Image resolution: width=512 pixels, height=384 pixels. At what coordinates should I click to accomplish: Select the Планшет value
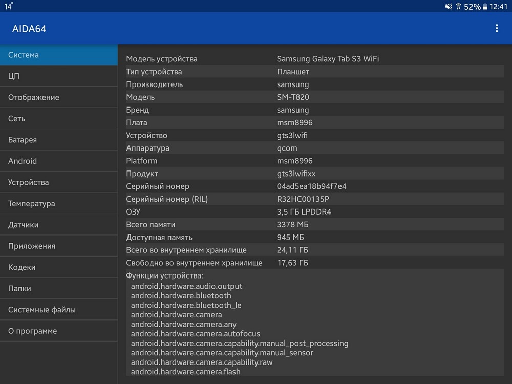293,72
